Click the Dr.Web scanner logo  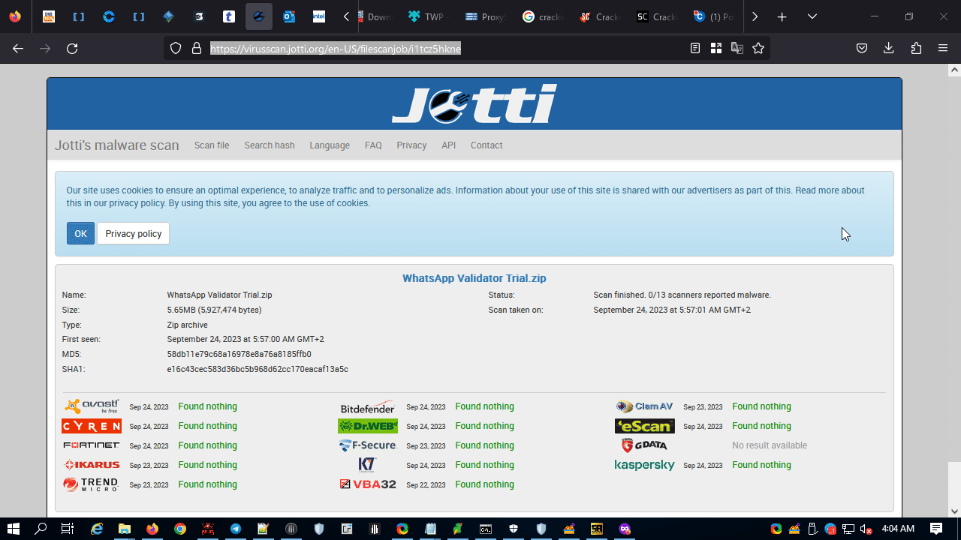(x=368, y=426)
